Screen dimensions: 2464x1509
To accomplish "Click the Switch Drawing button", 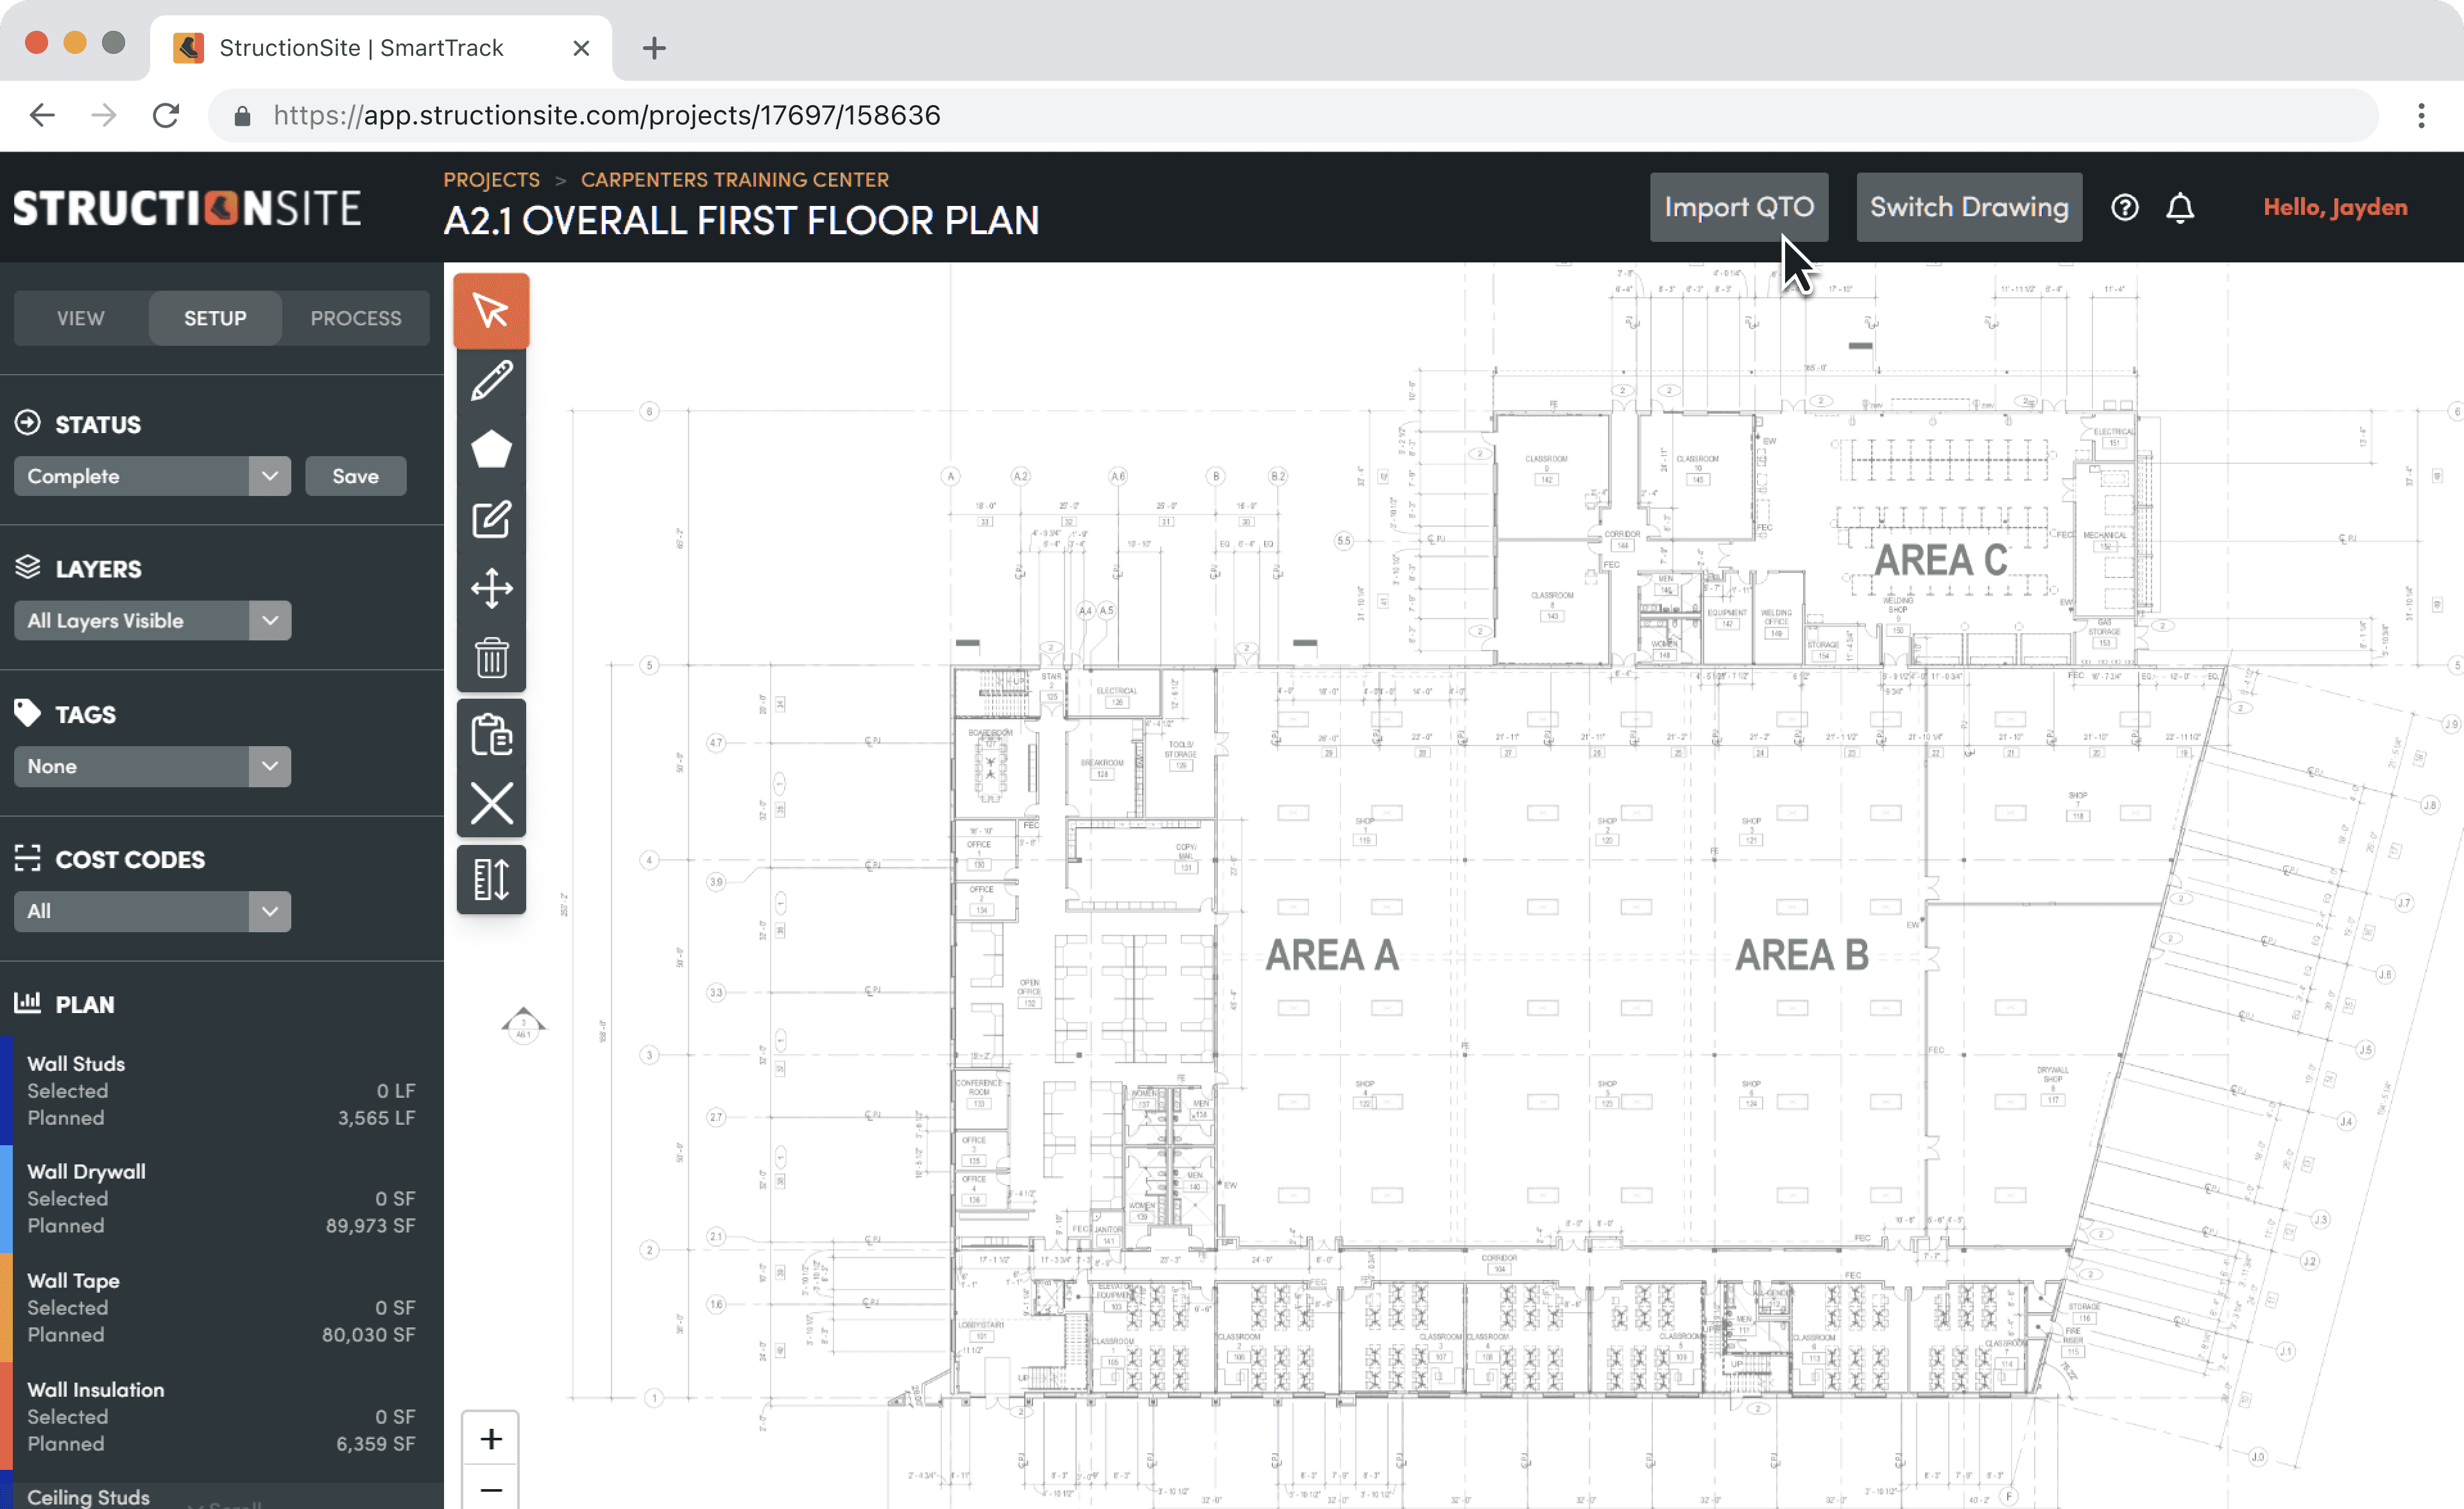I will click(x=1969, y=207).
